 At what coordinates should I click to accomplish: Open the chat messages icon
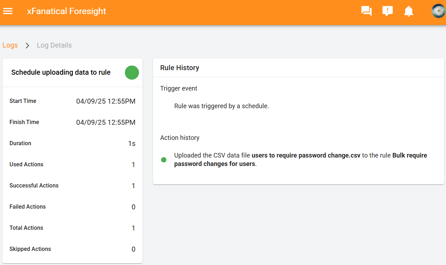click(x=367, y=11)
